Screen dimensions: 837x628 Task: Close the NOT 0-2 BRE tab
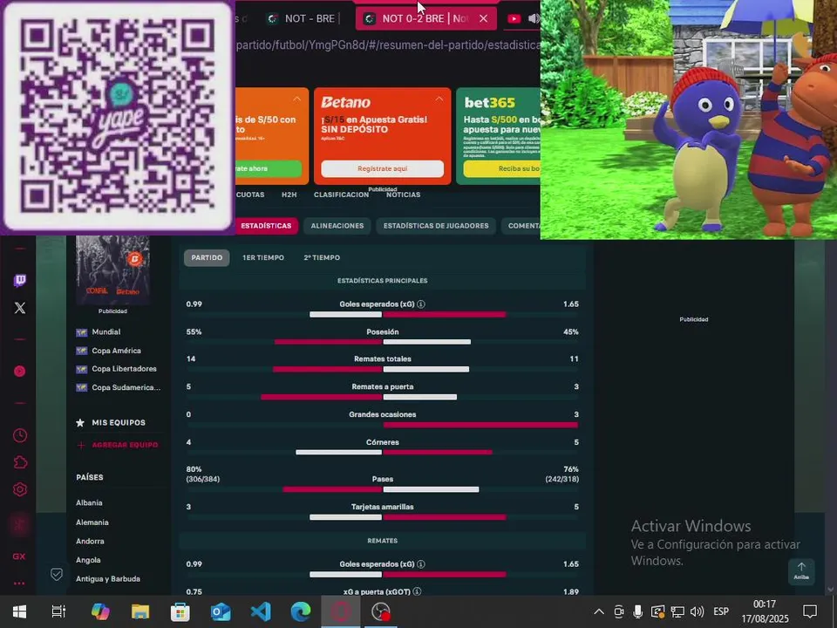[x=483, y=18]
